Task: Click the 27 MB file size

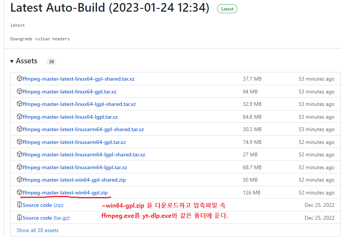Action: point(250,154)
